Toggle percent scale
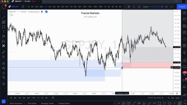 tap(169, 98)
